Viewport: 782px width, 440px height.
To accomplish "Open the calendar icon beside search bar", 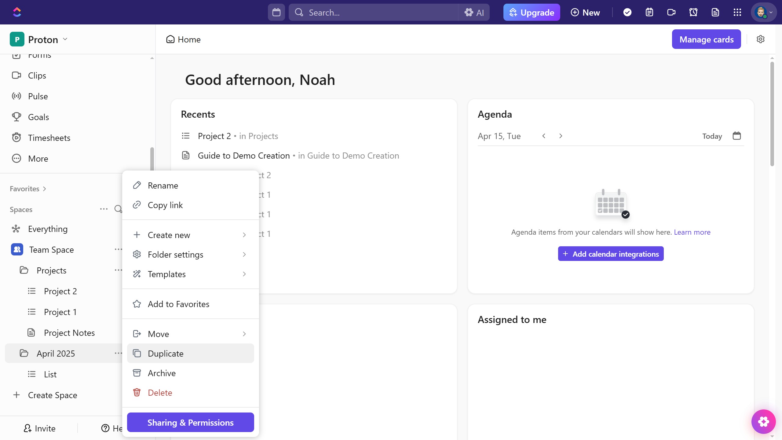I will point(276,13).
